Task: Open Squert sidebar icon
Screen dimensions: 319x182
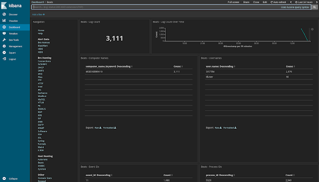Action: [4, 53]
